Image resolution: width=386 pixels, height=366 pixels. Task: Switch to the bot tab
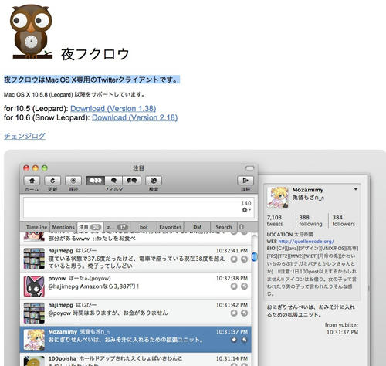click(144, 227)
